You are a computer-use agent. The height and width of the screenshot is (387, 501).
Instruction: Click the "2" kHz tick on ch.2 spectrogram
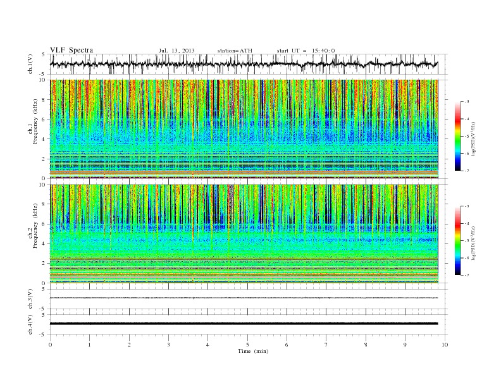[44, 263]
